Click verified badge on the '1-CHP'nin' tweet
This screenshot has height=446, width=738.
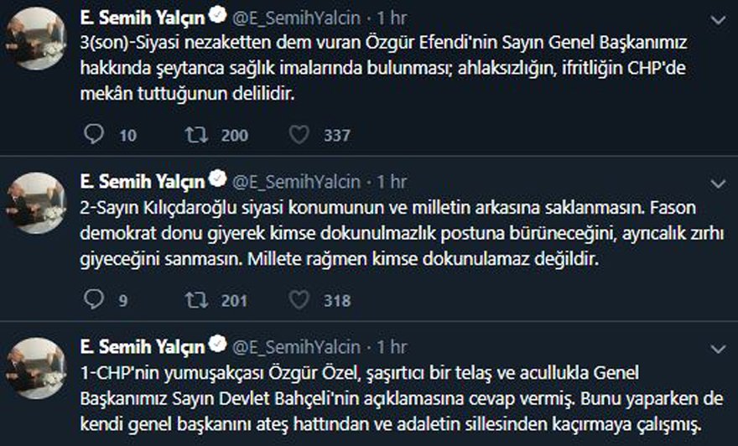click(x=217, y=345)
